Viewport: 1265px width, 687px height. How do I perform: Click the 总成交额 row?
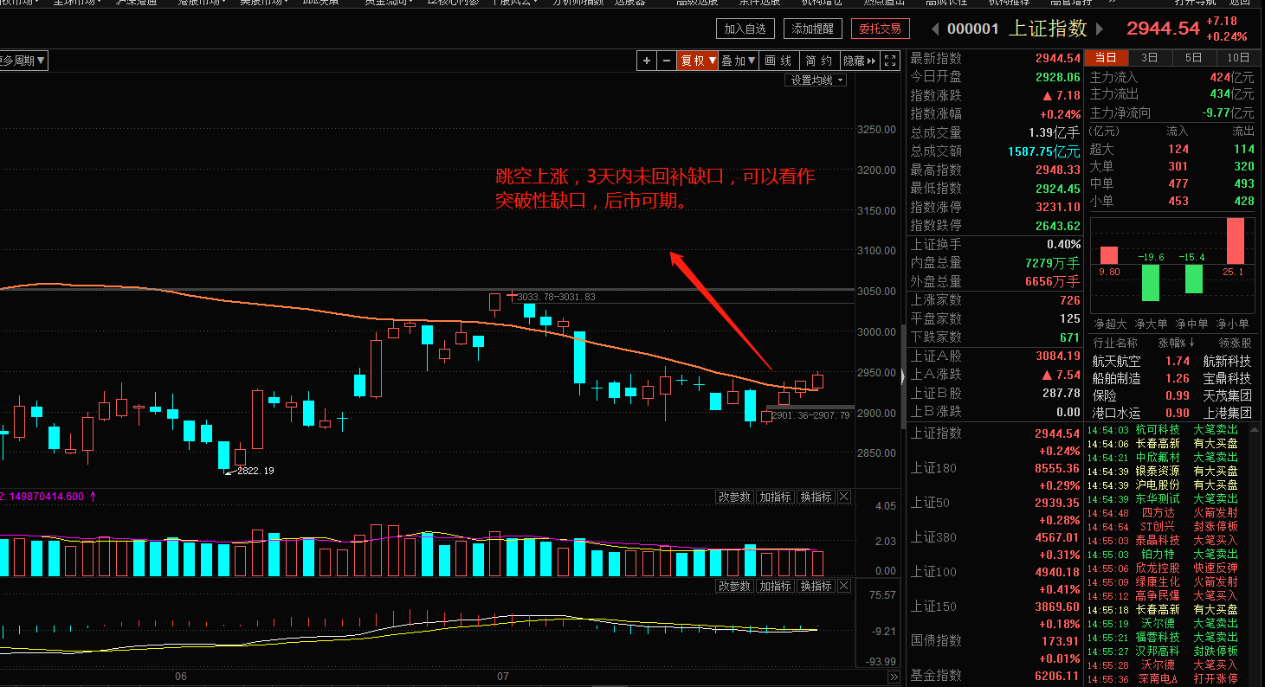click(x=995, y=151)
